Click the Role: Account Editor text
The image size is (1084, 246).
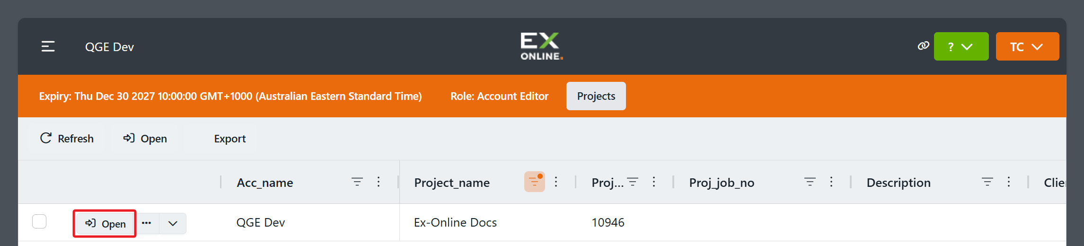[499, 96]
